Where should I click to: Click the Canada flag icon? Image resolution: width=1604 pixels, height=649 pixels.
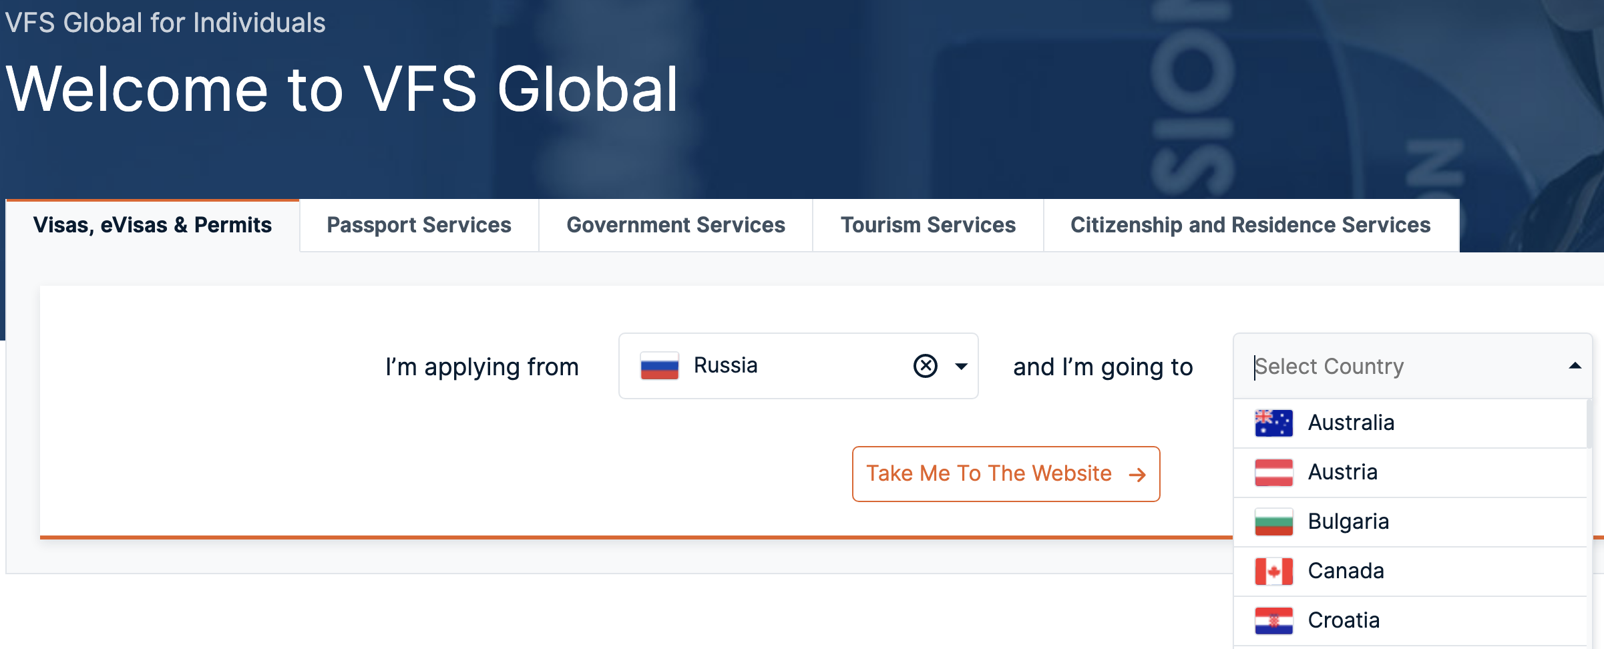coord(1273,572)
